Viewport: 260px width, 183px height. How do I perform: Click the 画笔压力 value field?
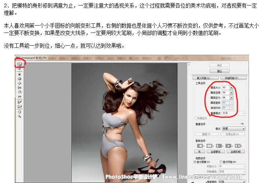[x=225, y=98]
